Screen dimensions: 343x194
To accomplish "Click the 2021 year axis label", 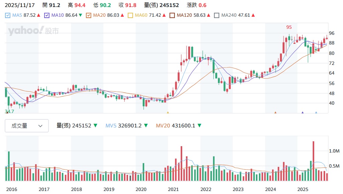I will click(x=173, y=189).
